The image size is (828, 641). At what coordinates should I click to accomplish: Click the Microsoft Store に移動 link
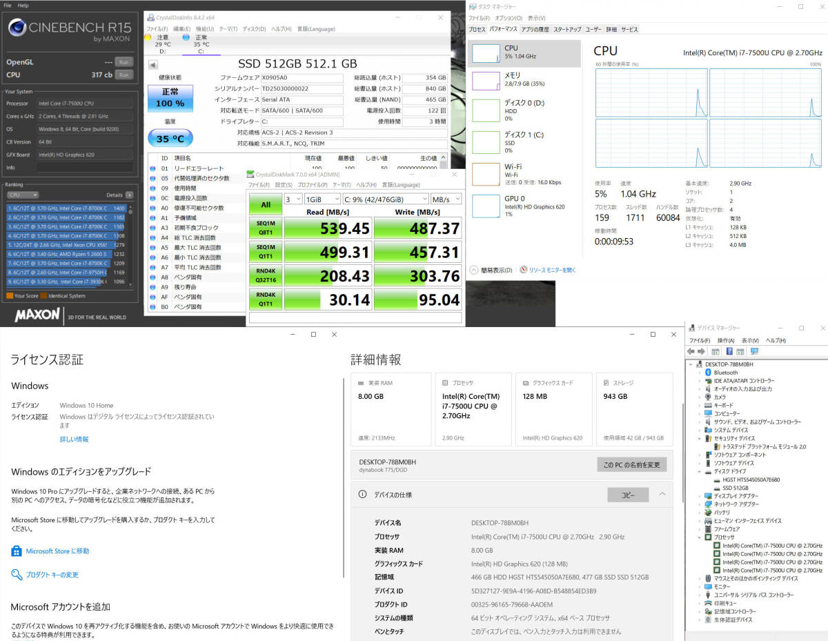point(57,551)
